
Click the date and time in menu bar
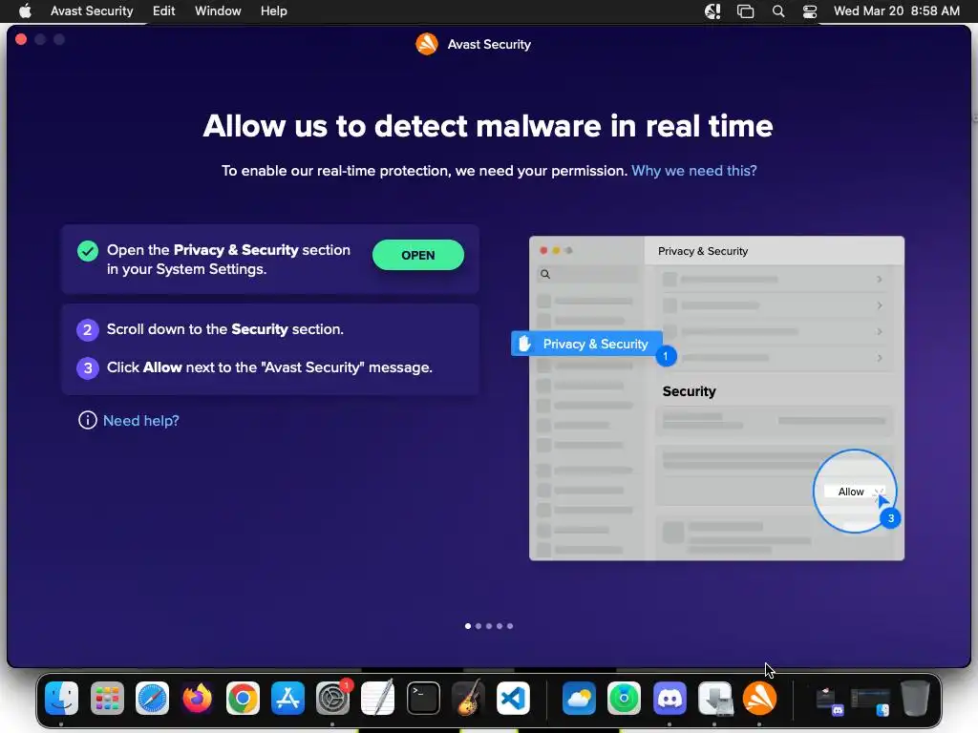(x=896, y=10)
